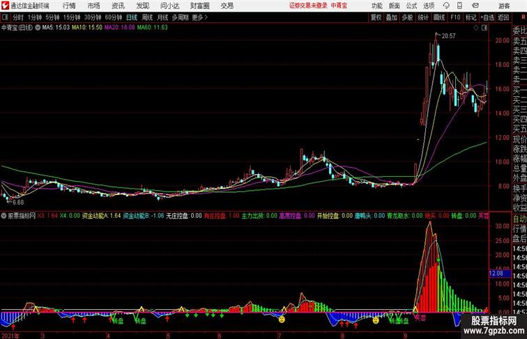Open the 版面 menu

[395, 6]
